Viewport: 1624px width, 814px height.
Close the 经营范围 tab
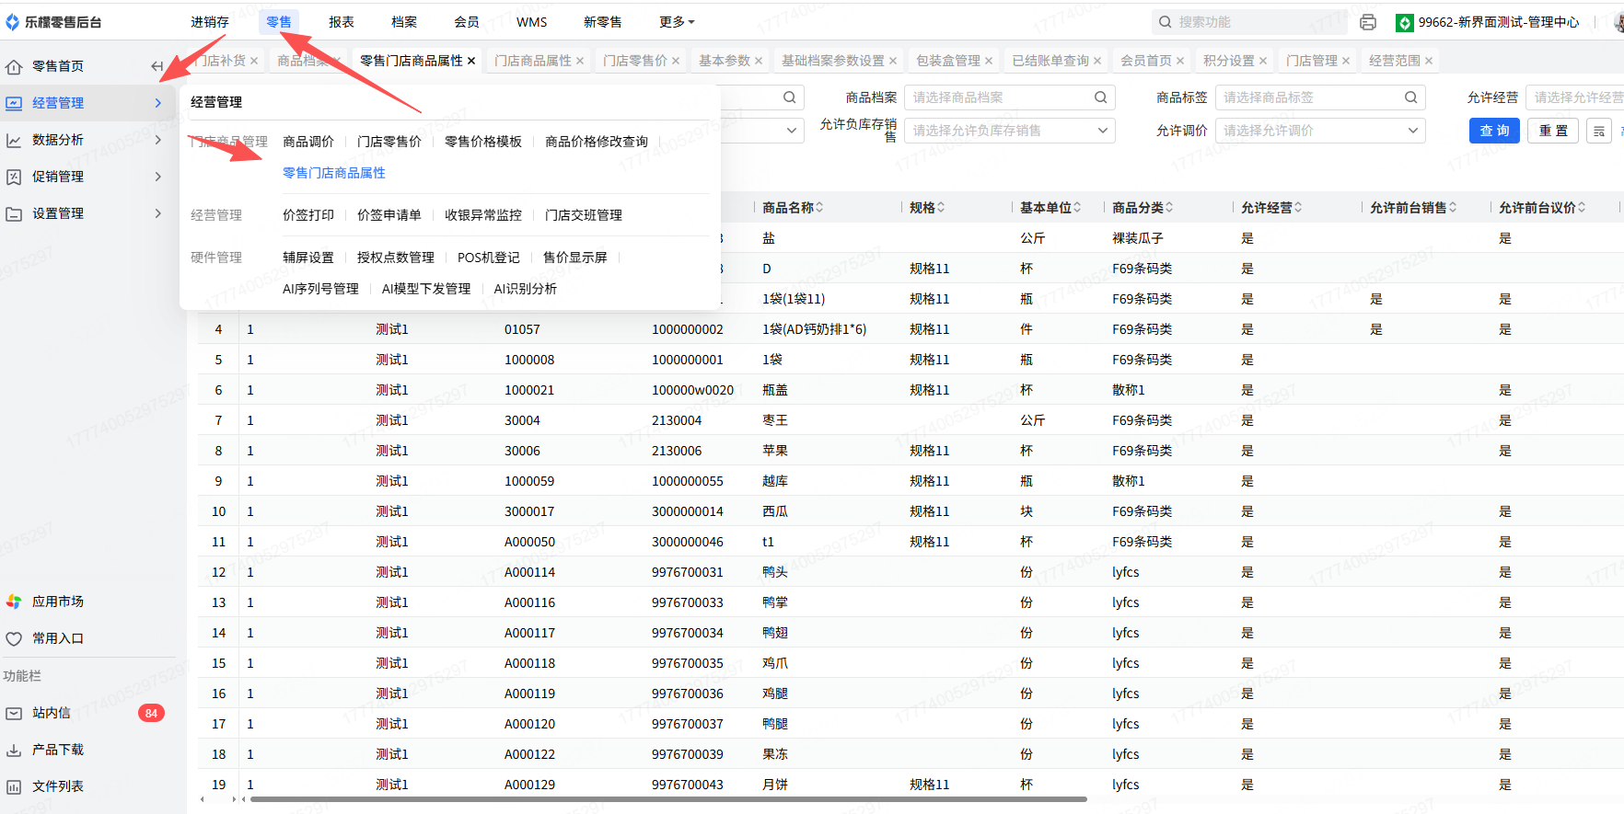tap(1429, 61)
